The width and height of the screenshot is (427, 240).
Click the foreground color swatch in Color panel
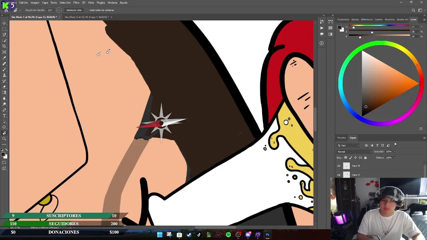click(339, 27)
